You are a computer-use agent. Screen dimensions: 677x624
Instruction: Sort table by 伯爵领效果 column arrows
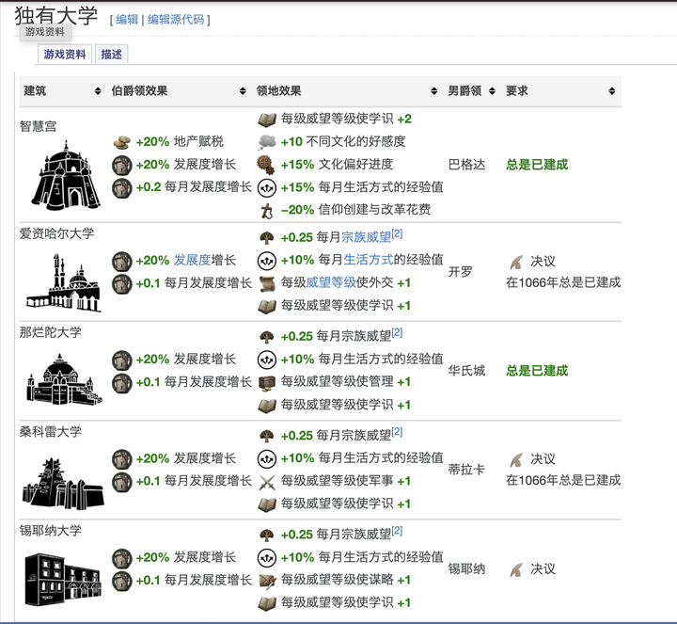click(x=243, y=90)
